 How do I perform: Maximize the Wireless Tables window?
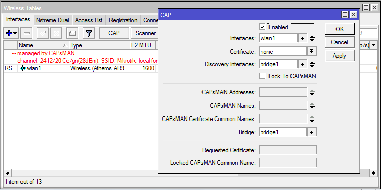point(366,8)
